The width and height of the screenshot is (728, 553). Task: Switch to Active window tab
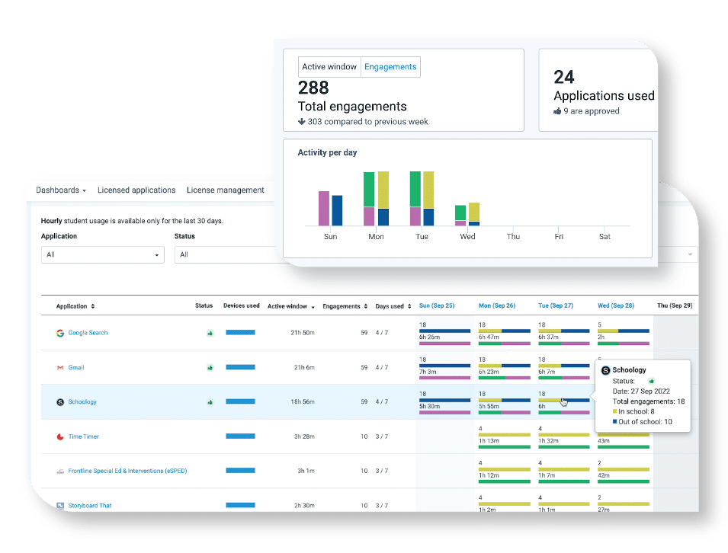329,67
